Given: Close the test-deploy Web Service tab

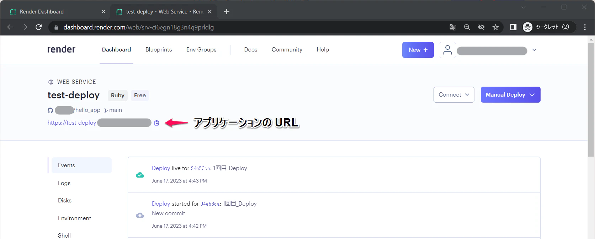Looking at the screenshot, I should coord(210,12).
